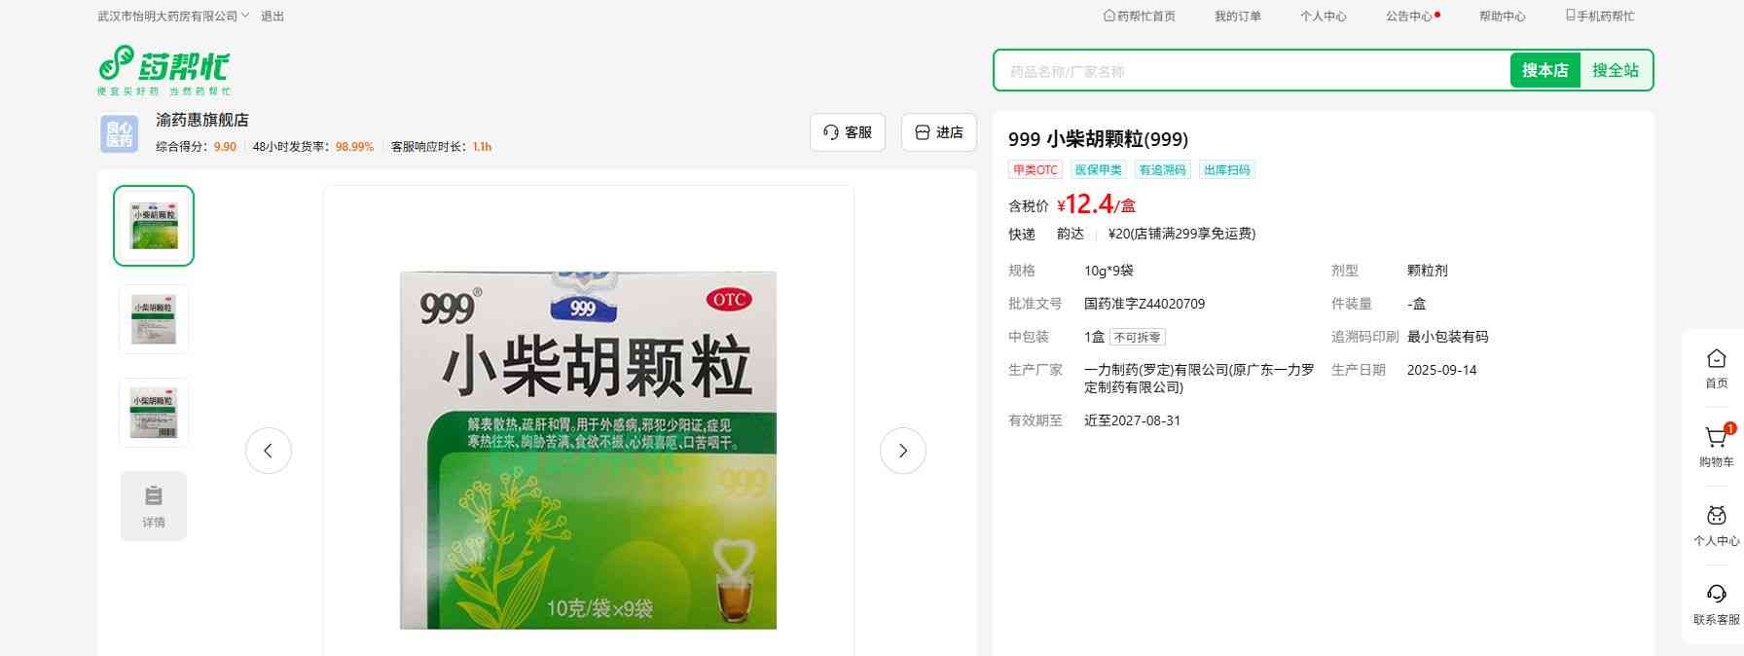The height and width of the screenshot is (656, 1744).
Task: Click the 药帮忙 logo
Action: click(163, 69)
